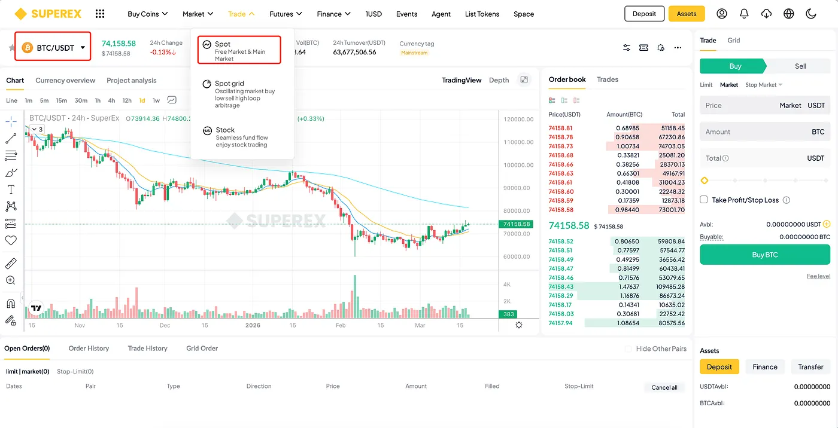Click the amount percentage slider handle
Viewport: 838px width, 428px height.
click(705, 180)
